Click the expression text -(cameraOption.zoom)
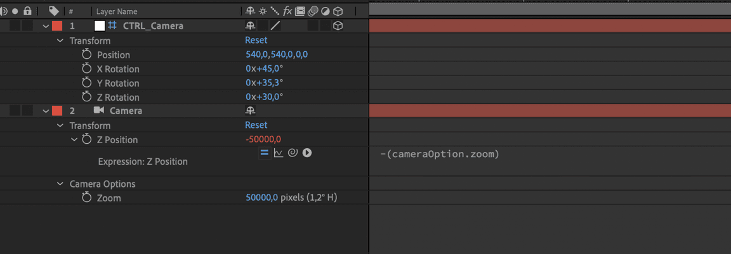The image size is (731, 254). pyautogui.click(x=440, y=154)
